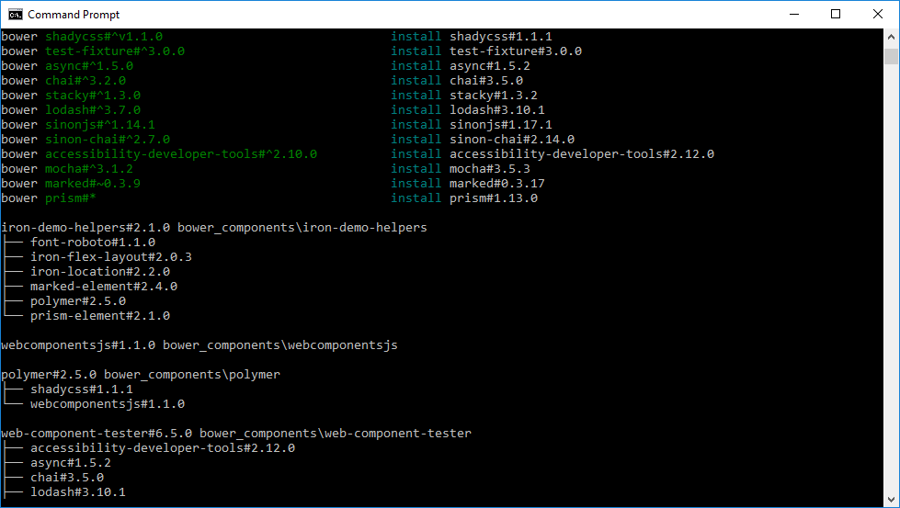
Task: Click the webcomponentsjs#1.1.0 bower_components header line
Action: click(199, 345)
